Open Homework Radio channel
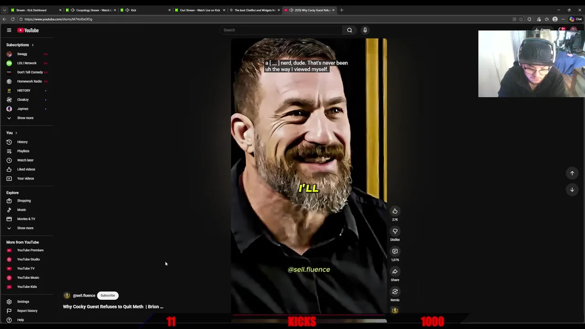 click(29, 81)
